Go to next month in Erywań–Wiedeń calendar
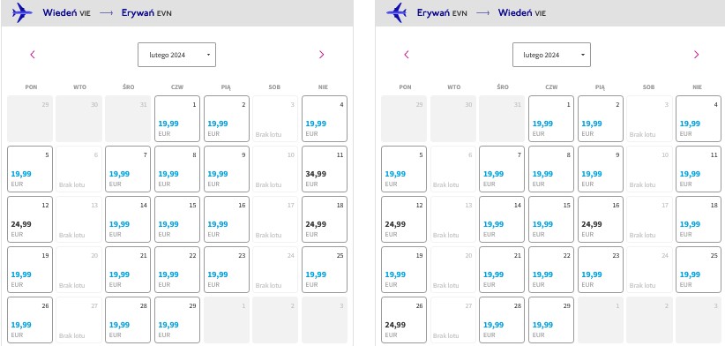 click(x=696, y=55)
